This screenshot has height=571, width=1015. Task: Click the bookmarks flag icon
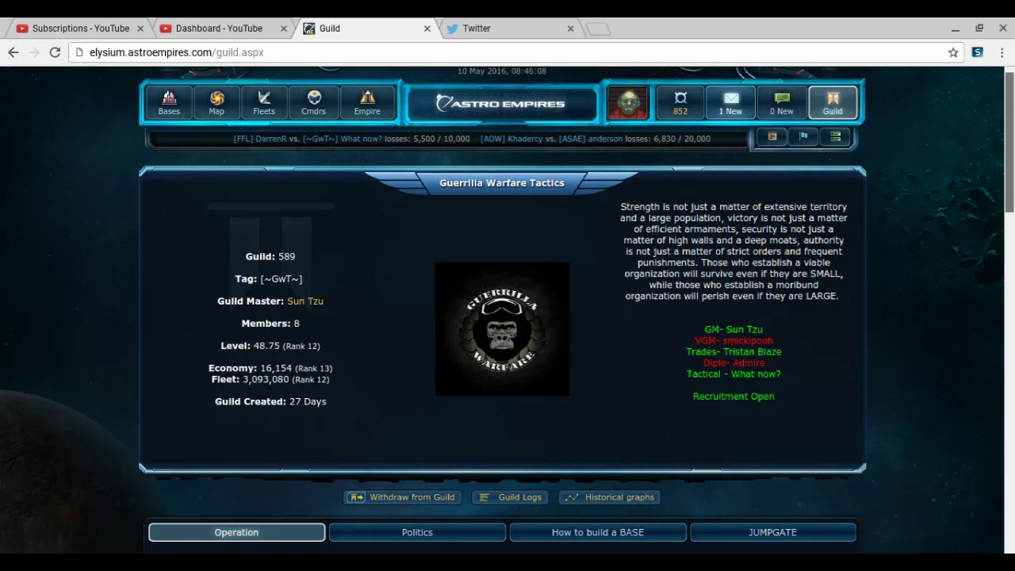[x=803, y=137]
